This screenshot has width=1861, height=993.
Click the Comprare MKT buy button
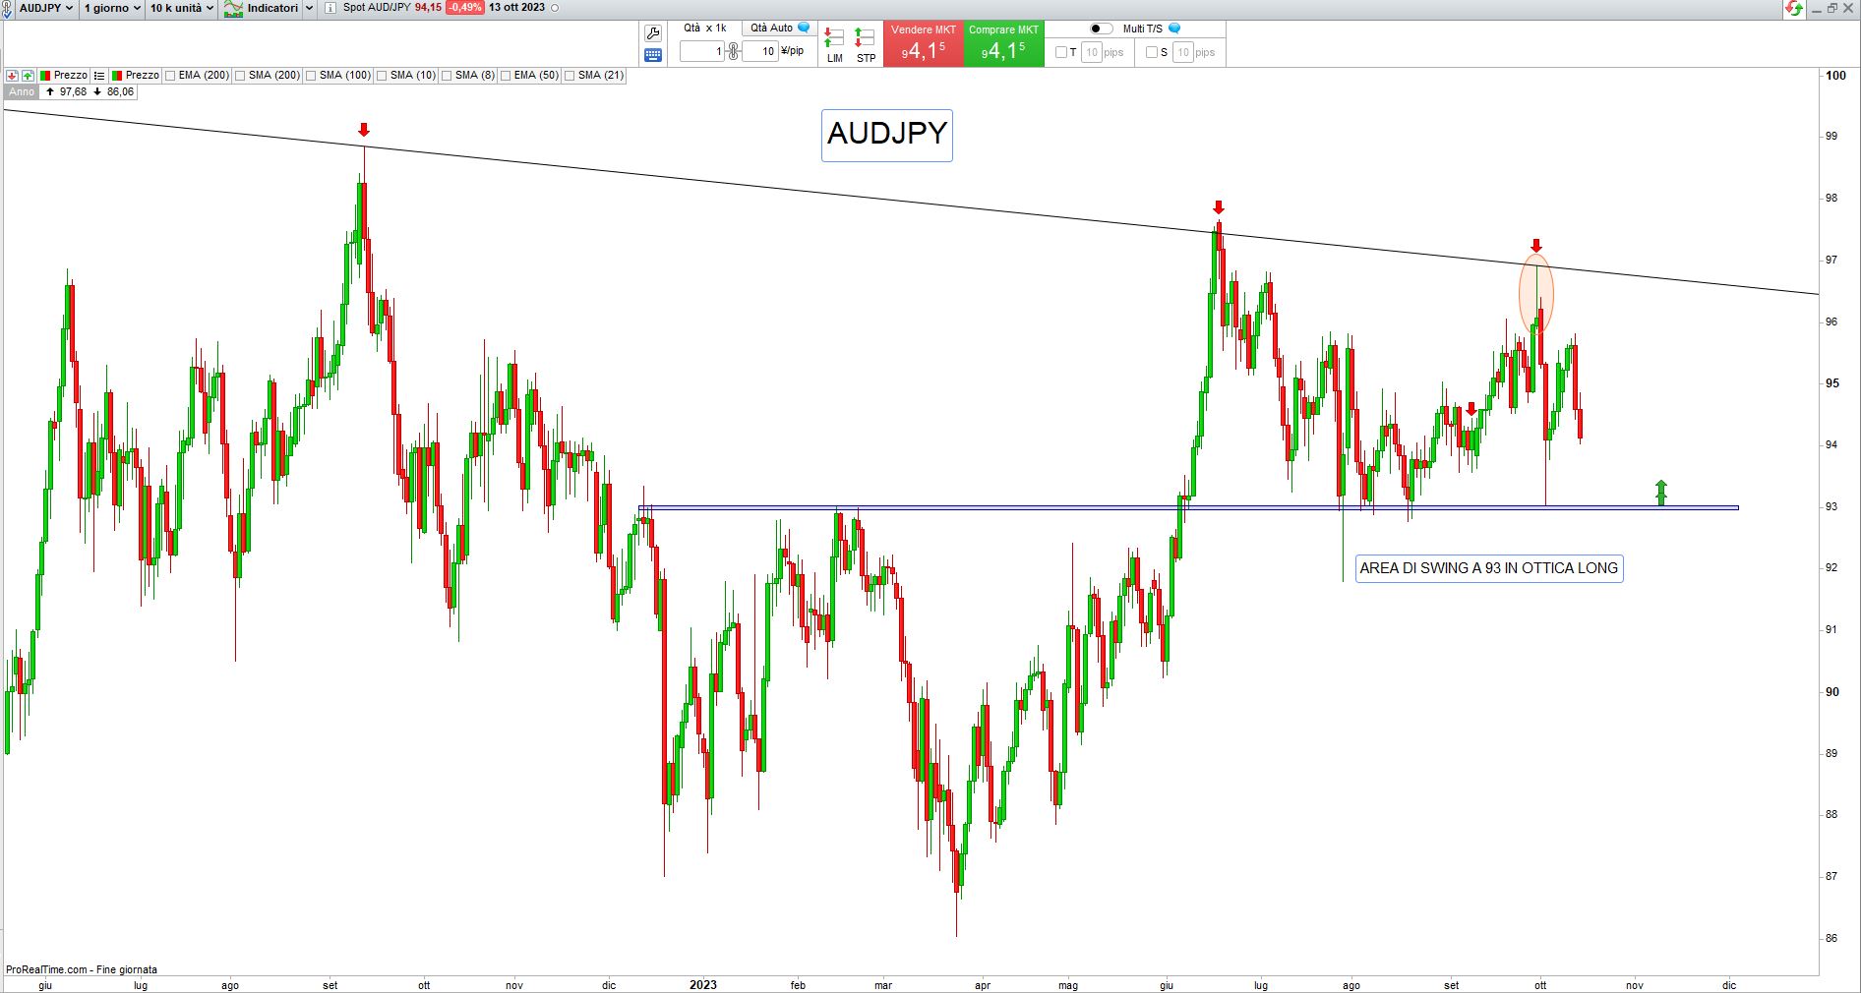pos(1003,44)
